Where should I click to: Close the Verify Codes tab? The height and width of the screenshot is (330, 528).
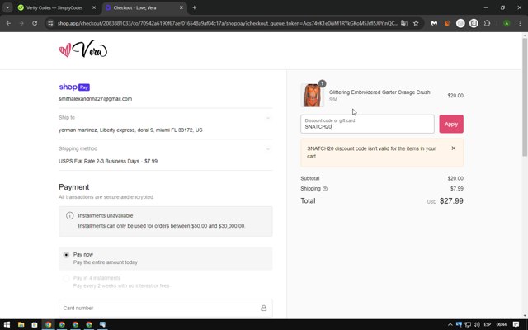[x=94, y=7]
